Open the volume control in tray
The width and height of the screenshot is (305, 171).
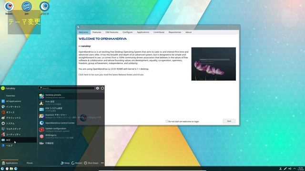pyautogui.click(x=290, y=169)
